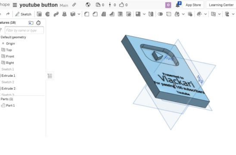Screen dimensions: 236x155
Task: Open the Learning Center
Action: click(221, 5)
